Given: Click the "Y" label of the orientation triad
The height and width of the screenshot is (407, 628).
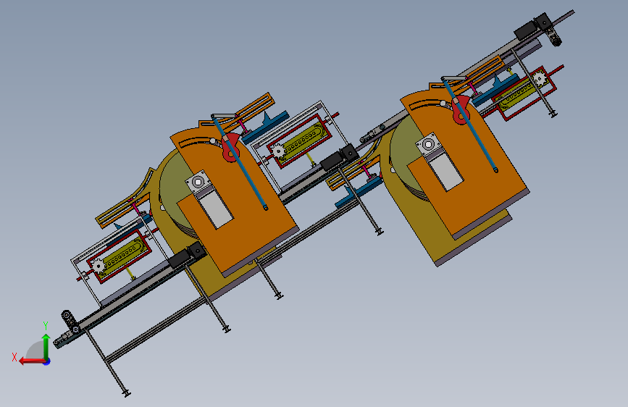Looking at the screenshot, I should (46, 326).
